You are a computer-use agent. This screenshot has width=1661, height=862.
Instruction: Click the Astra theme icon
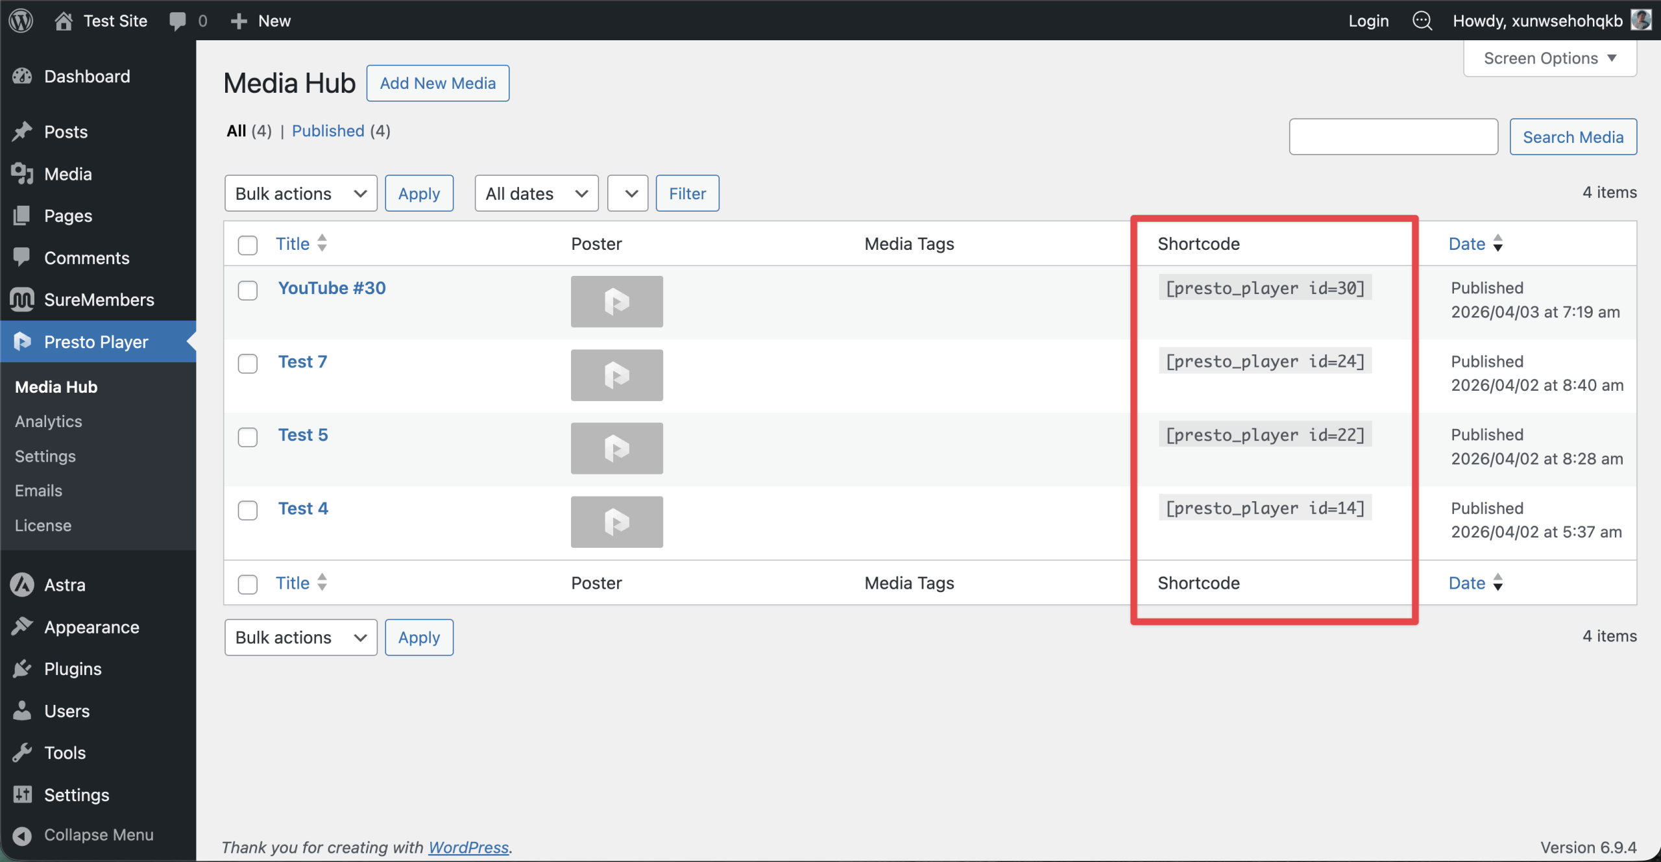tap(22, 585)
